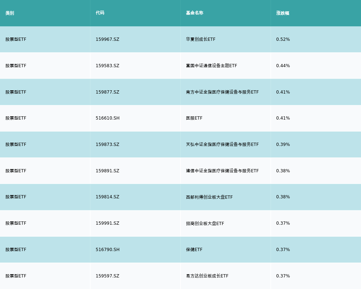Click 股票型ETF in the 516610.SH row
This screenshot has width=361, height=289.
pyautogui.click(x=16, y=118)
